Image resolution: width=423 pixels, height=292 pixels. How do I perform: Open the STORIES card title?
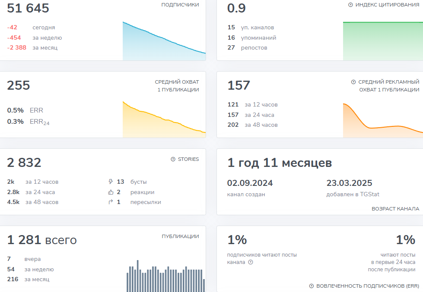point(188,159)
